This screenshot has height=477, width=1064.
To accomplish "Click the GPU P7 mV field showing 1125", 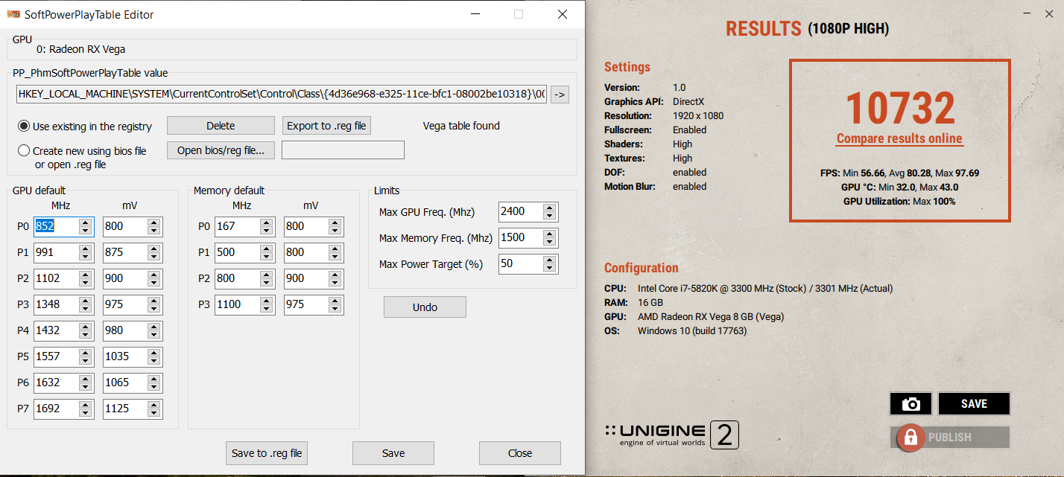I will point(124,409).
